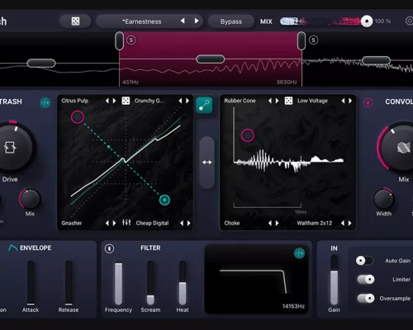This screenshot has height=330, width=413.
Task: Previous Waltham 2x12 impulse arrow
Action: point(343,223)
